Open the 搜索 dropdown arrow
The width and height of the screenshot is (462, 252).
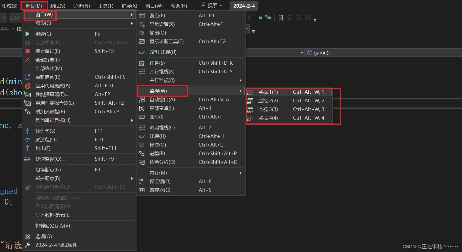(x=220, y=5)
